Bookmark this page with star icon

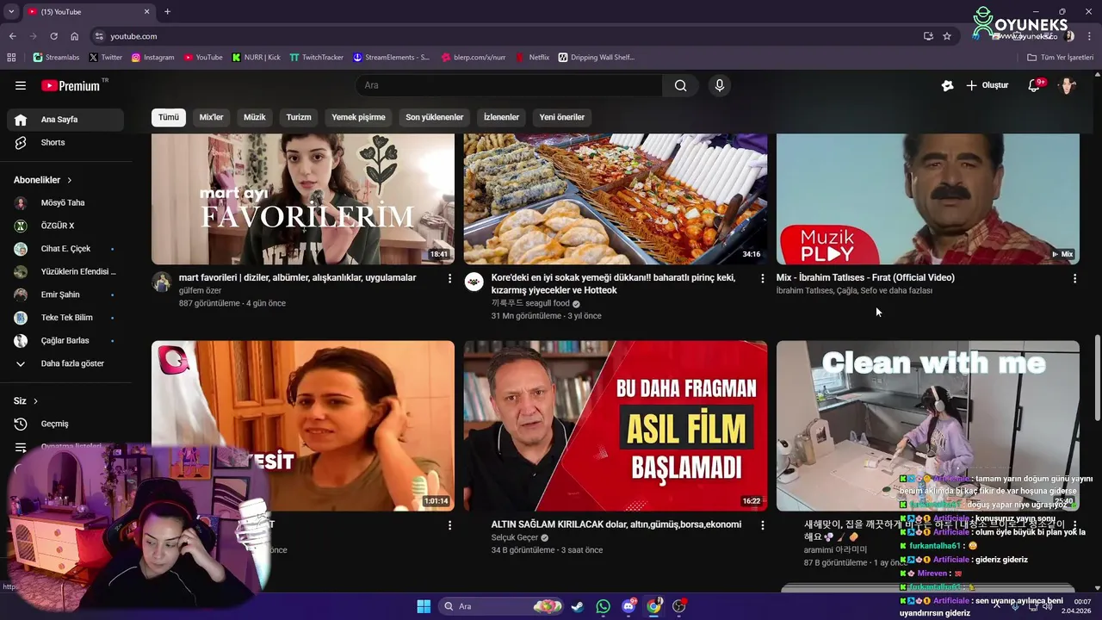[x=947, y=36]
